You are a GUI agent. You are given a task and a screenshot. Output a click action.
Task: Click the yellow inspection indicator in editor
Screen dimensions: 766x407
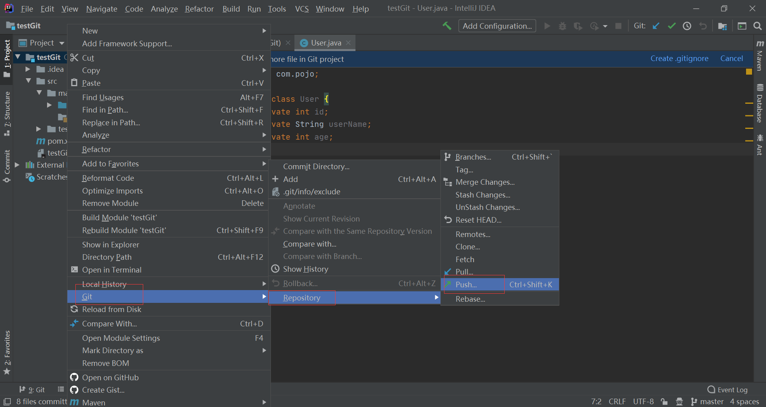[x=749, y=71]
